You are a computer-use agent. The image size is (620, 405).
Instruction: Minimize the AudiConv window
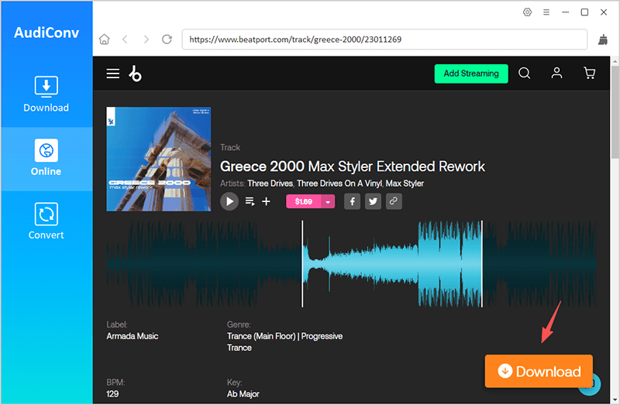tap(566, 12)
